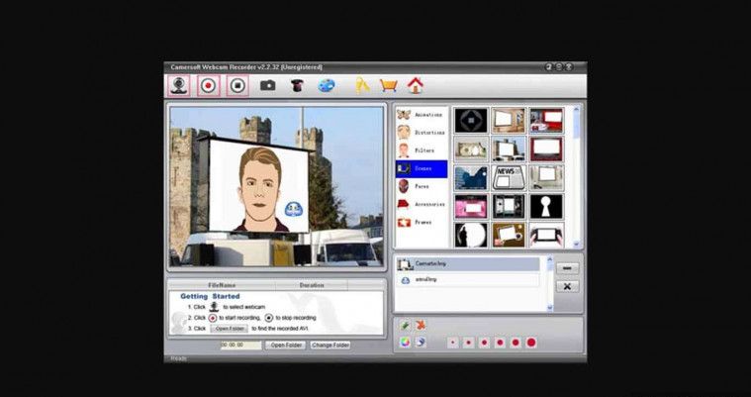
Task: Choose the red studio screen scene thumbnail
Action: point(546,121)
